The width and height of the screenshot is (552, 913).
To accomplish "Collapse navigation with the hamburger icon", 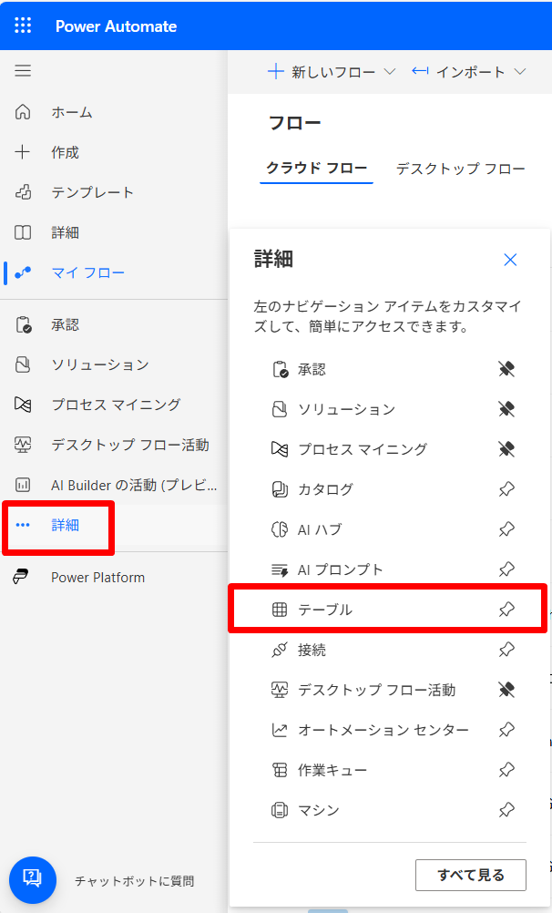I will (x=23, y=71).
